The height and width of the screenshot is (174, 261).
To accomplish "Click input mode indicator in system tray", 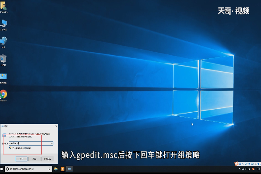I will 249,169.
